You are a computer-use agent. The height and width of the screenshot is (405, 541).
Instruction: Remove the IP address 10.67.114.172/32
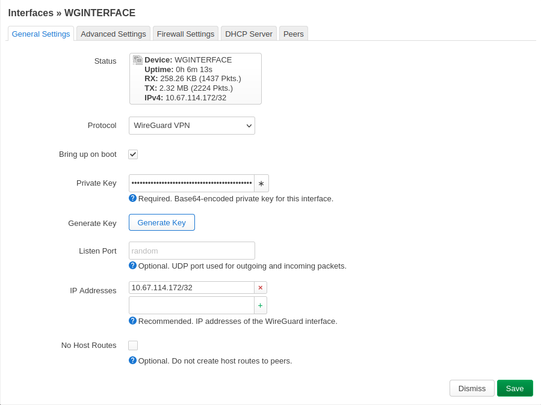tap(261, 288)
